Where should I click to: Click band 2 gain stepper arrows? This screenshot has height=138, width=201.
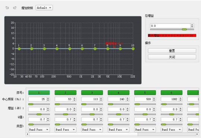pos(75,109)
